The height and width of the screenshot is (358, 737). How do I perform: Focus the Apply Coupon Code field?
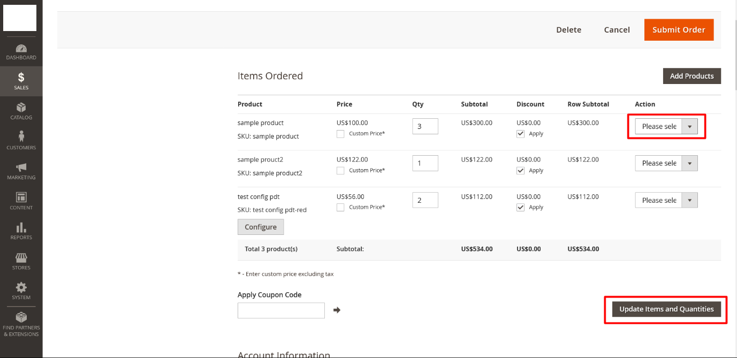click(281, 310)
